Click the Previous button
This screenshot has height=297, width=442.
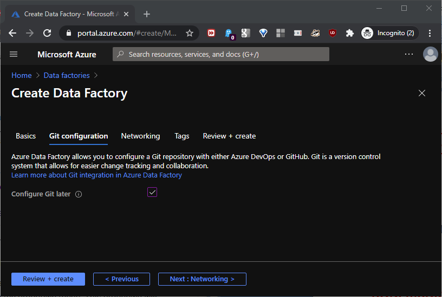tap(121, 279)
